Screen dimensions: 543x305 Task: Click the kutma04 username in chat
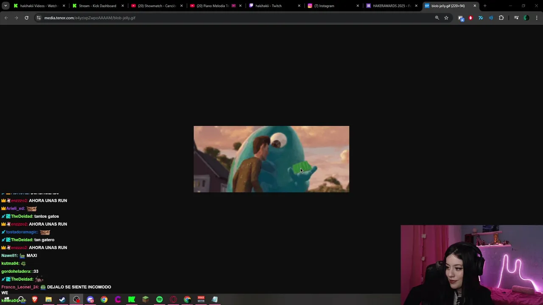click(x=10, y=263)
